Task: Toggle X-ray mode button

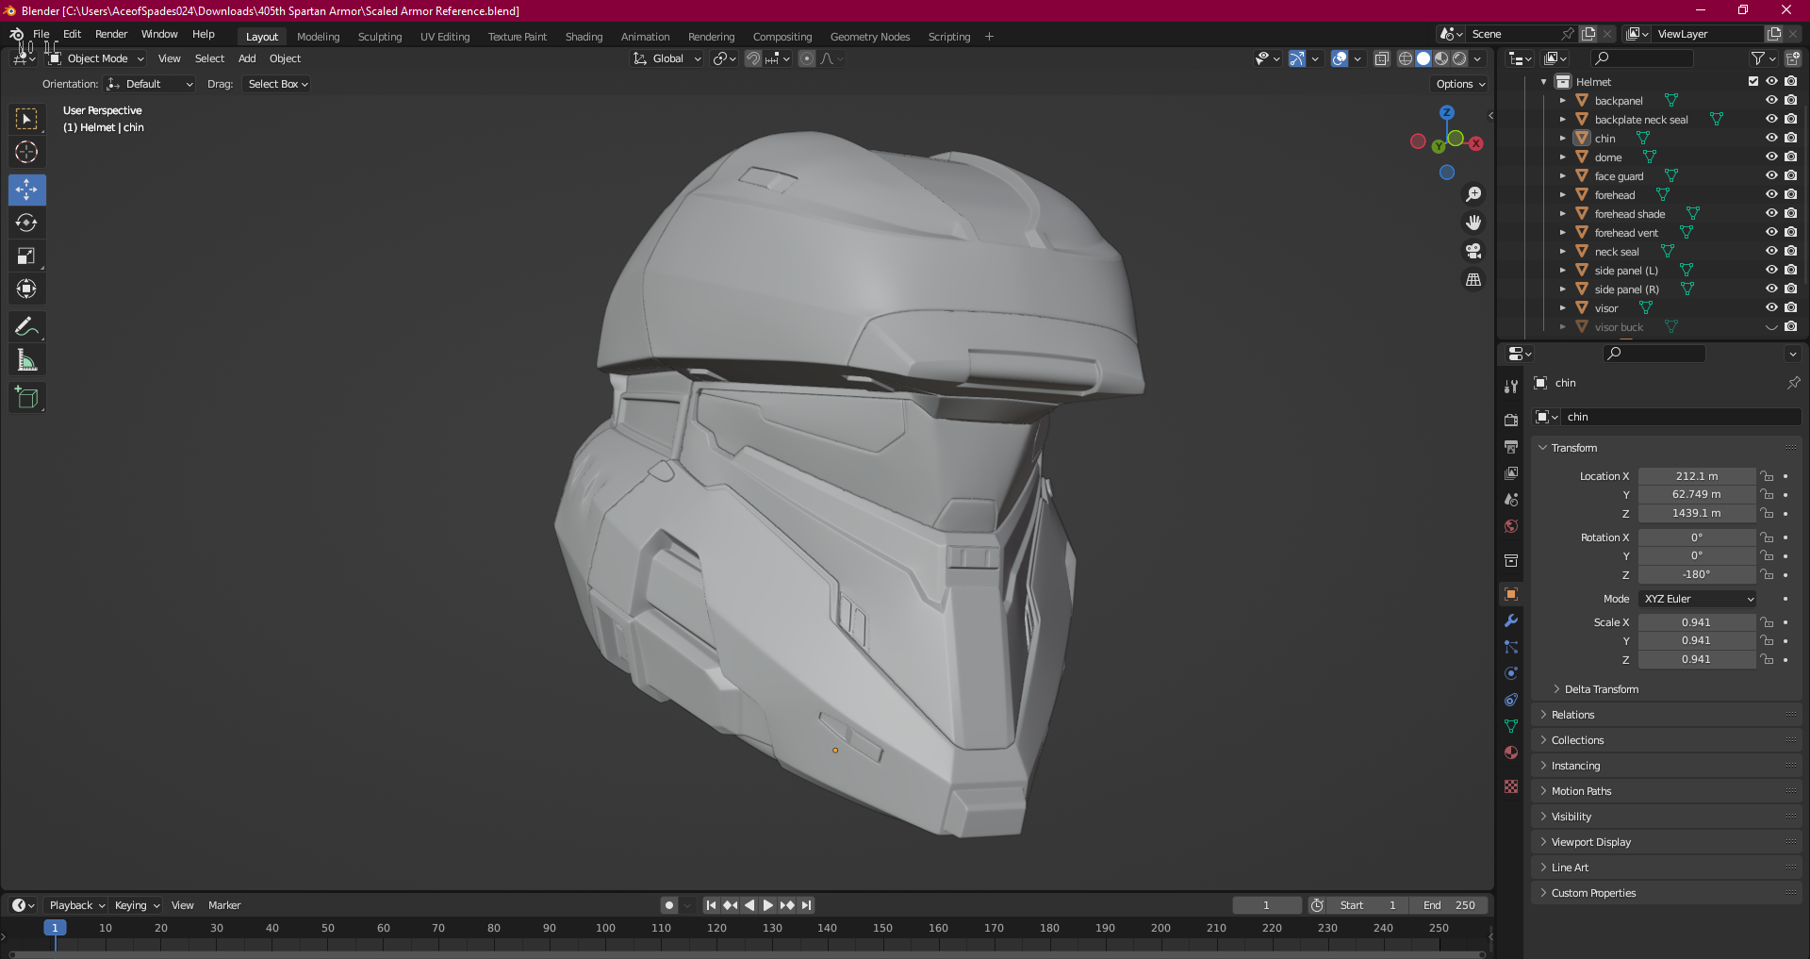Action: point(1381,58)
